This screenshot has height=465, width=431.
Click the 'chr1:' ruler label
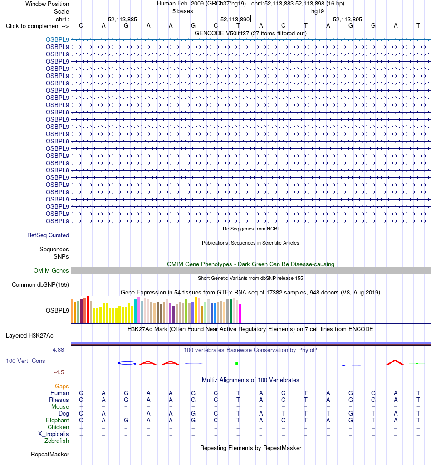pyautogui.click(x=62, y=19)
